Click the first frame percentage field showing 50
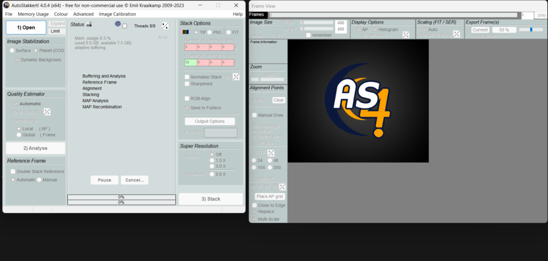 [x=189, y=63]
